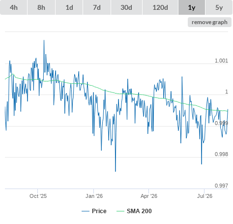This screenshot has width=233, height=224.
Task: Click the Jan '26 axis tick label
Action: [94, 196]
